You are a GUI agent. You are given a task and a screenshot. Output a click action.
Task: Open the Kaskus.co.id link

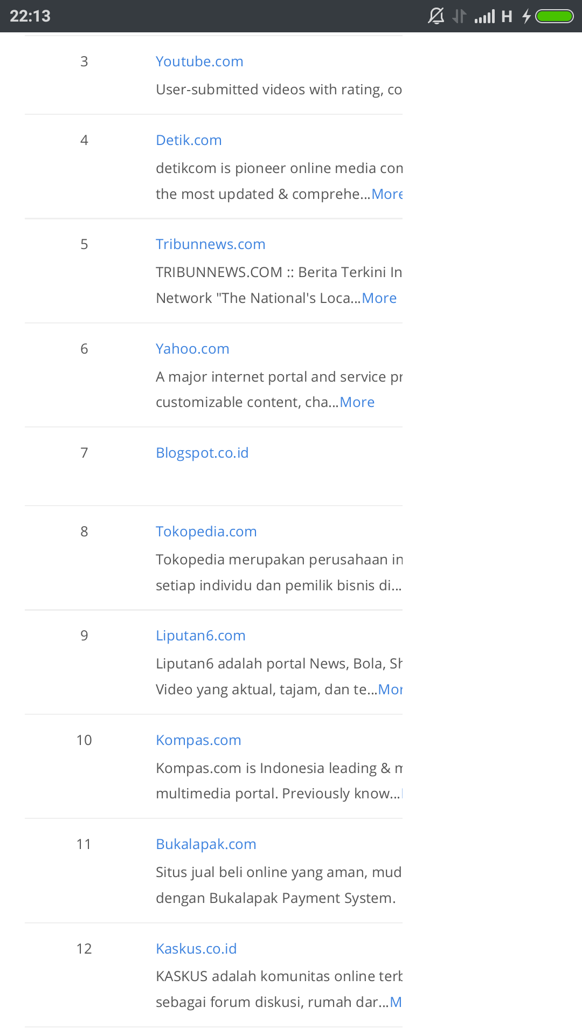(196, 949)
